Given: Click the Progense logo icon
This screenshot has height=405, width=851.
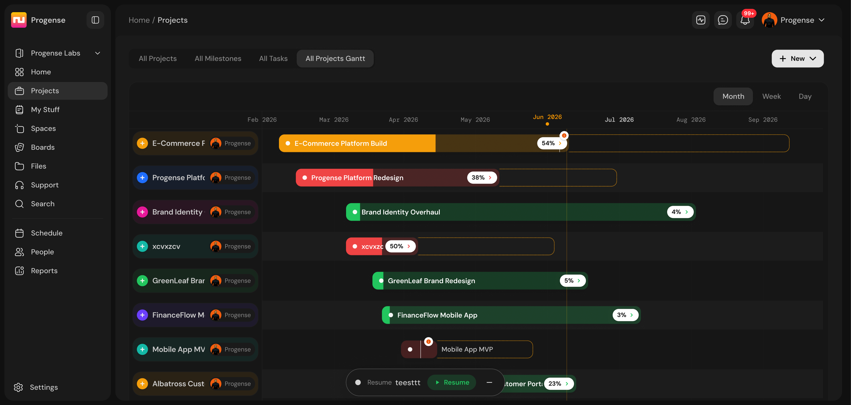Looking at the screenshot, I should [19, 20].
